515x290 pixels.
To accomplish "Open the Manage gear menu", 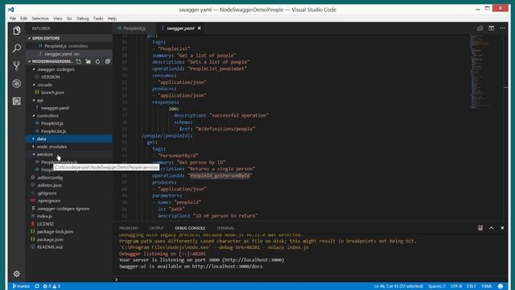I will click(16, 274).
